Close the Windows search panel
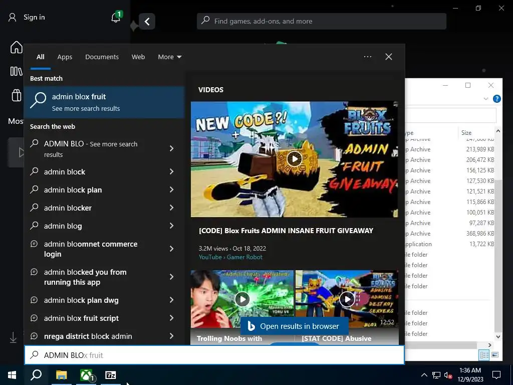513x385 pixels. coord(389,57)
